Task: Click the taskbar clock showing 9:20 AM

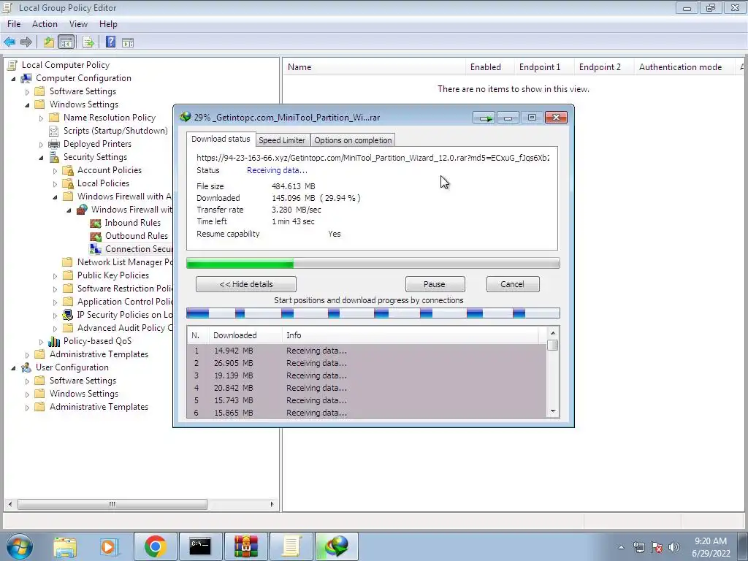Action: (711, 547)
